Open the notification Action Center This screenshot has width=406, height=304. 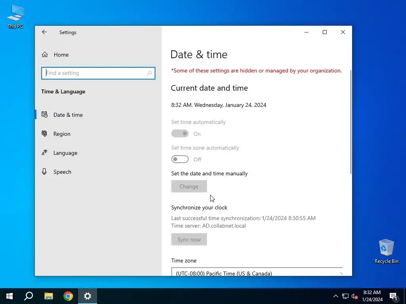click(394, 296)
